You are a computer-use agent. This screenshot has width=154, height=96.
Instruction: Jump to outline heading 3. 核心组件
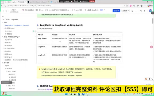(x=6, y=63)
